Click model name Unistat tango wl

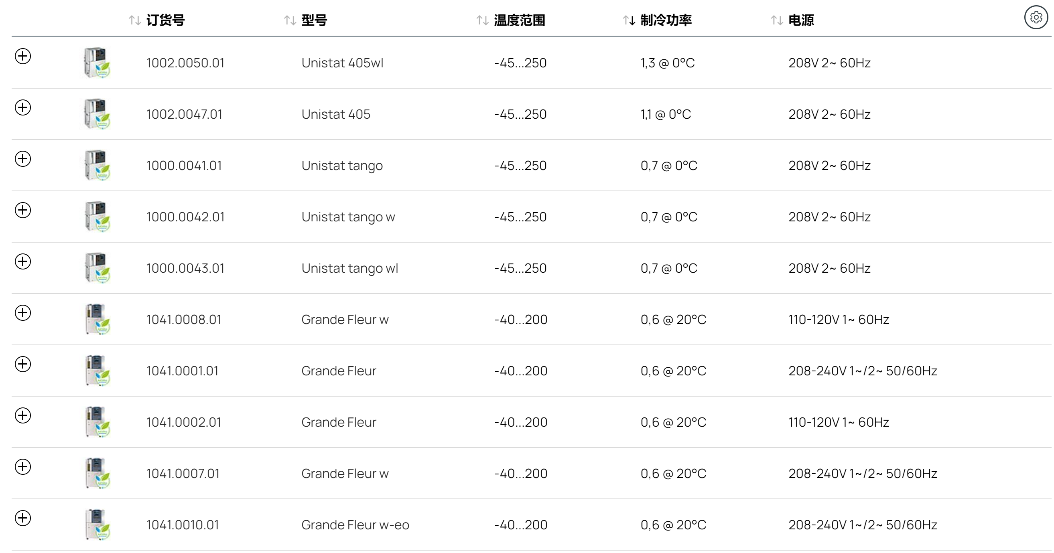350,268
